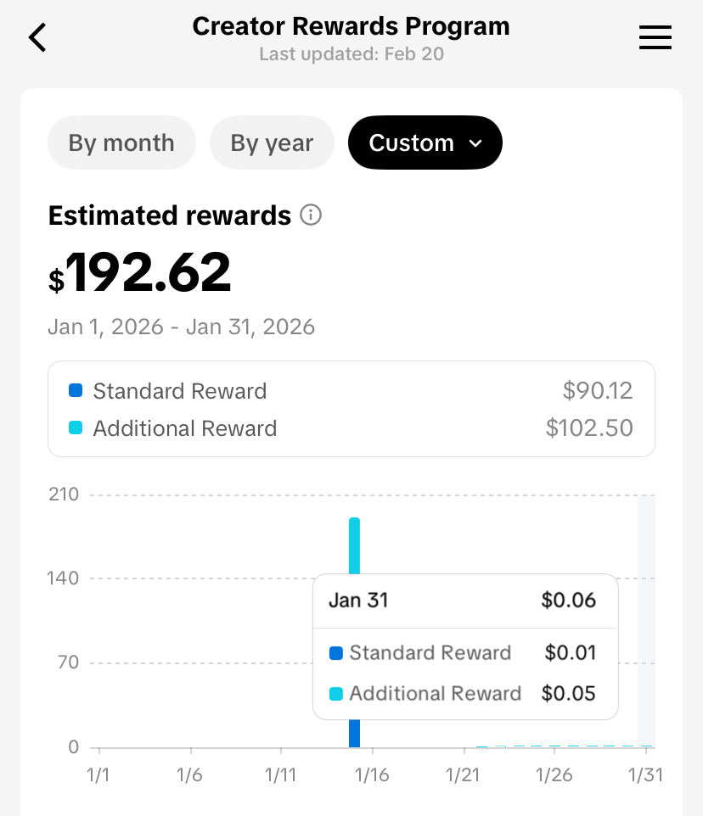
Task: Select the By month filter
Action: [x=121, y=143]
